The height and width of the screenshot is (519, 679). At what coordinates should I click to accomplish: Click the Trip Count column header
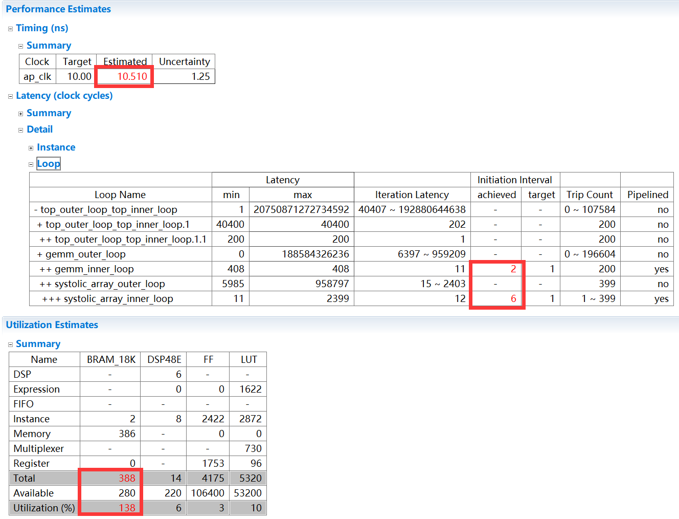coord(589,195)
